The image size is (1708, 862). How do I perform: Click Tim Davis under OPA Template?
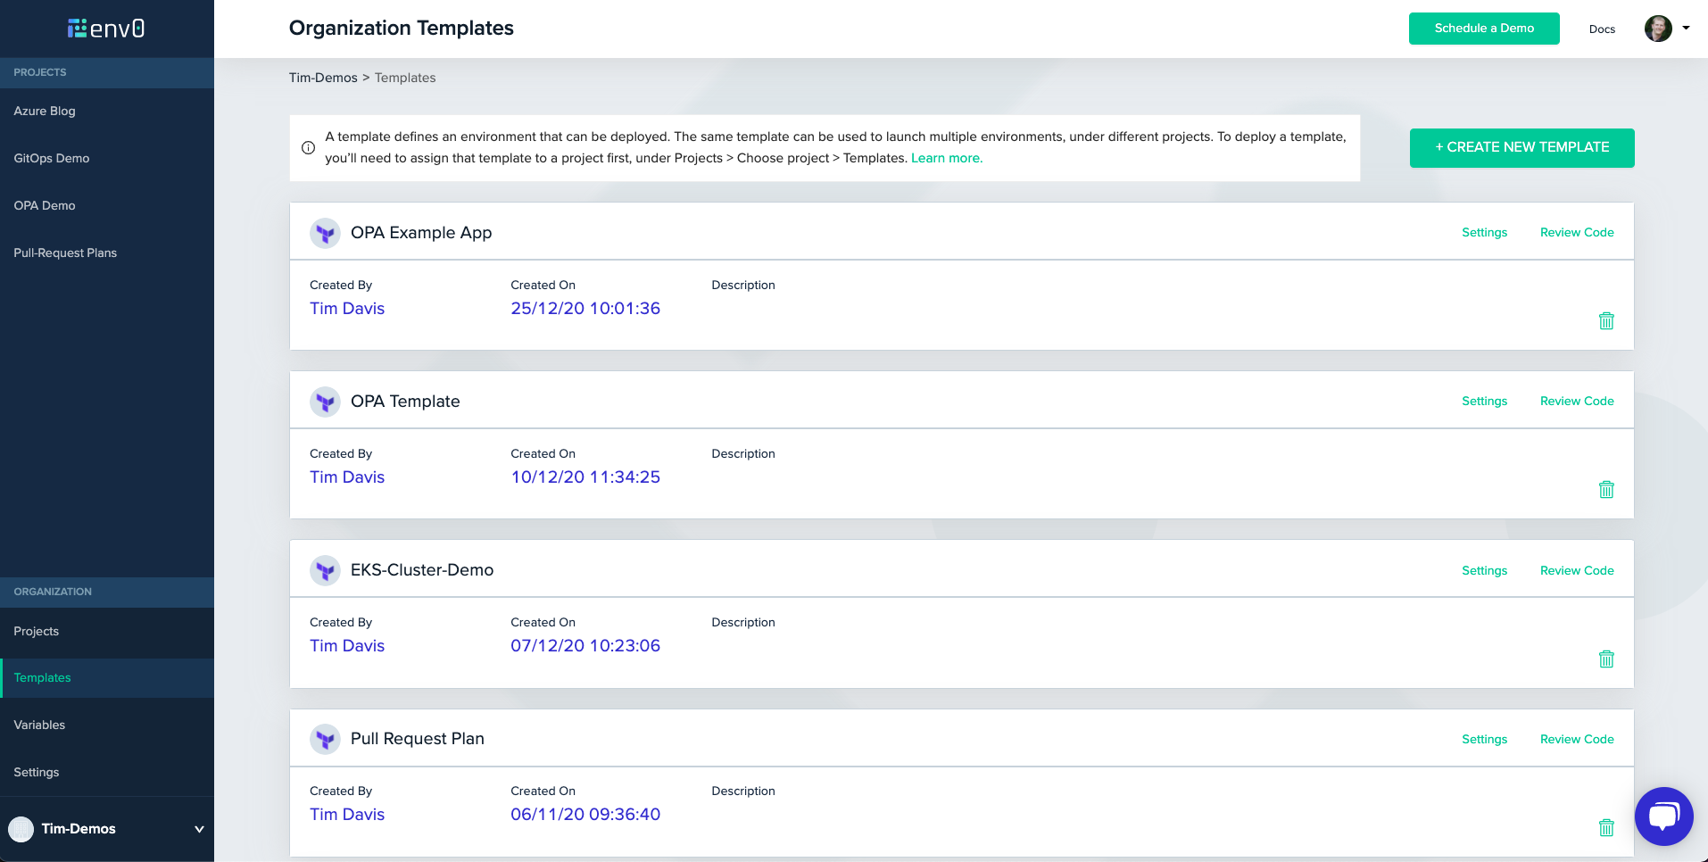[347, 477]
